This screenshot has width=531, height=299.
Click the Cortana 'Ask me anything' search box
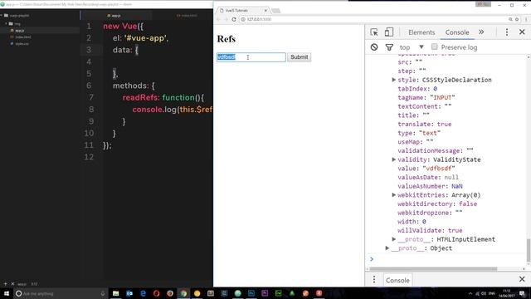tap(61, 293)
